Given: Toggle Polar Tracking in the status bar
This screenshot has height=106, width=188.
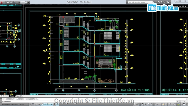Looking at the screenshot, I should pos(39,104).
